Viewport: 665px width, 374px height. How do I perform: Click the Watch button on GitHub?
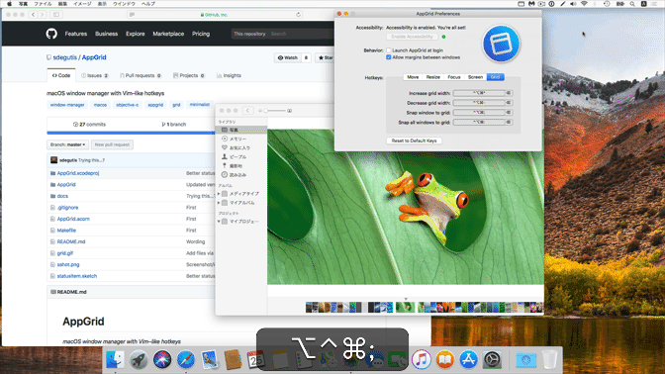coord(288,57)
